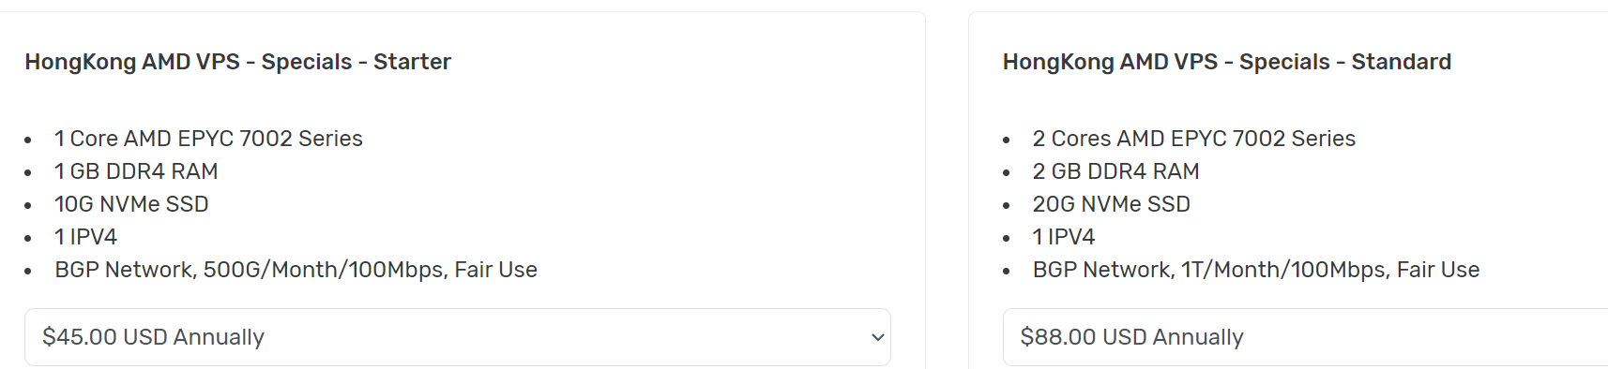
Task: Select the HongKong AMD VPS Specials Starter heading
Action: (x=237, y=62)
